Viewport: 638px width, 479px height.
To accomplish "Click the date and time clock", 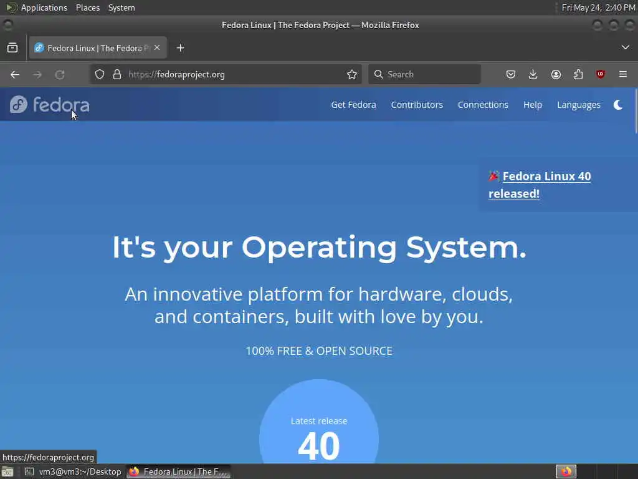I will tap(598, 7).
